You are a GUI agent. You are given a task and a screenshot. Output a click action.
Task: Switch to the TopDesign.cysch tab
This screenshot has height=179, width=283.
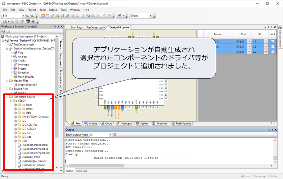tap(96, 28)
